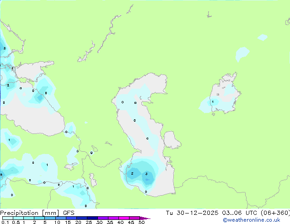290x224 pixels.
Task: Click the 'GFS' model label
Action: click(x=69, y=213)
